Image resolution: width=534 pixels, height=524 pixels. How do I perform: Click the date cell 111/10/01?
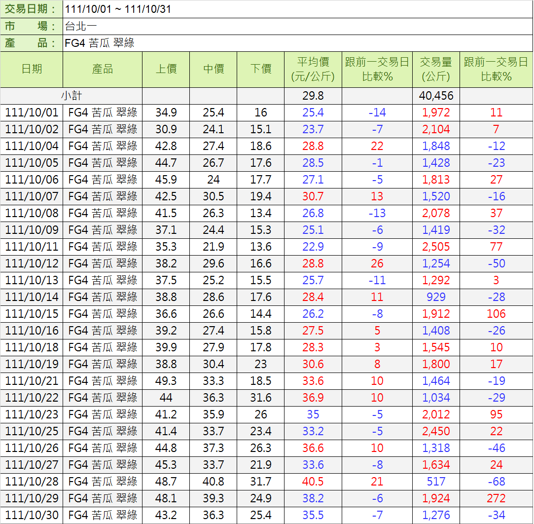click(32, 112)
